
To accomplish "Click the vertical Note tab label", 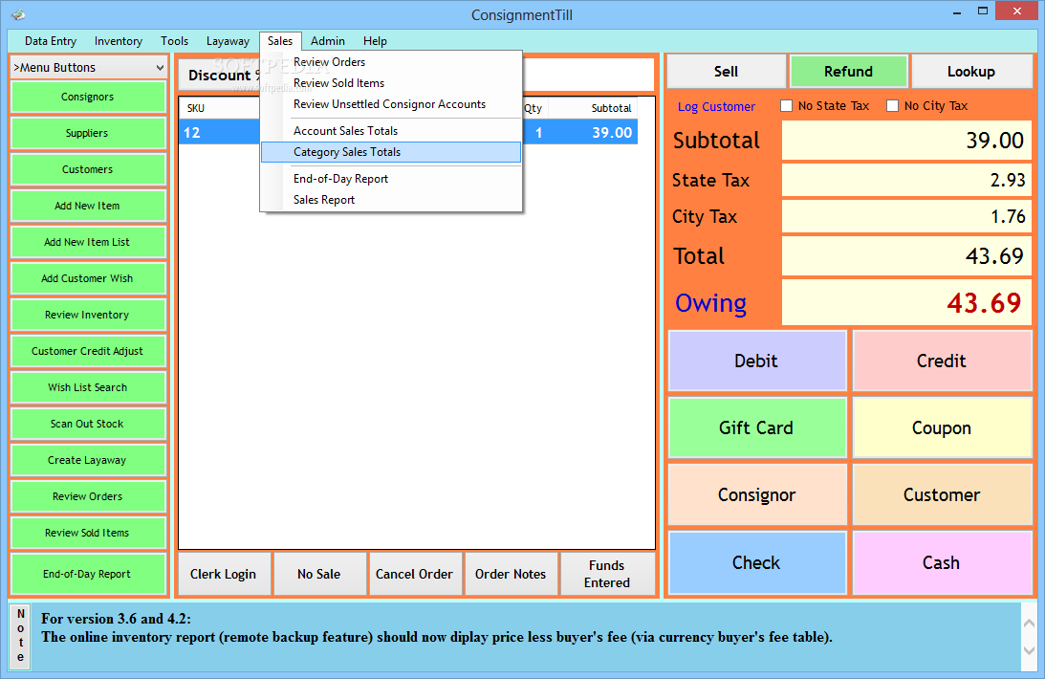I will [21, 636].
